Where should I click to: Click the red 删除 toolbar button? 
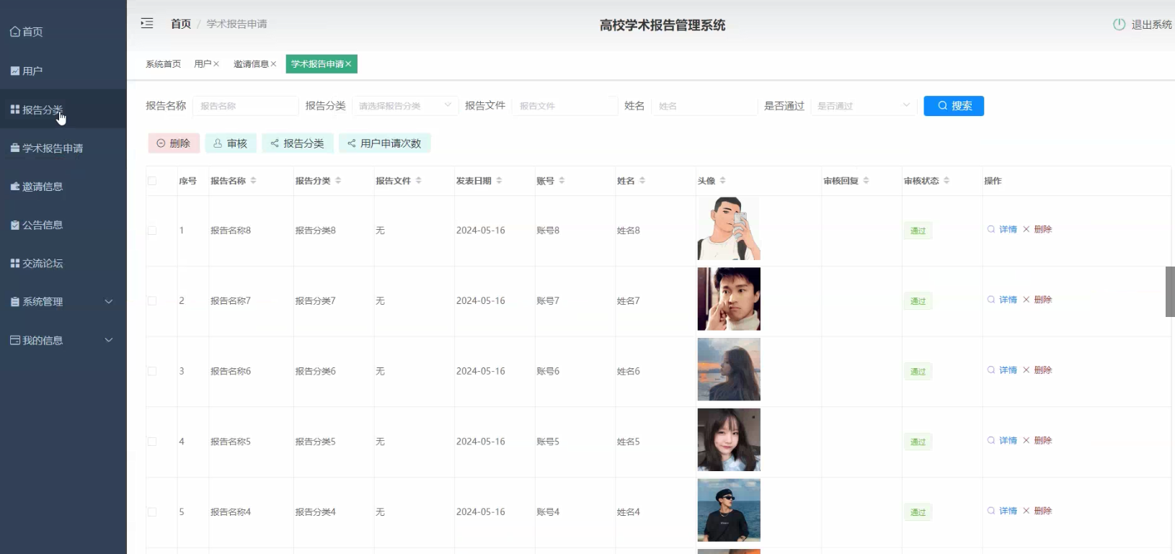(174, 143)
